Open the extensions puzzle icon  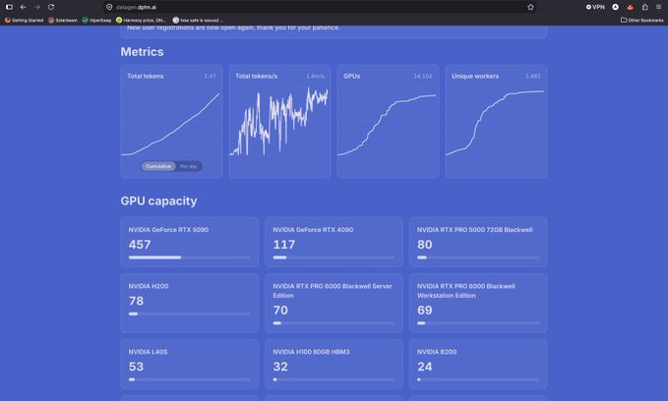coord(645,7)
